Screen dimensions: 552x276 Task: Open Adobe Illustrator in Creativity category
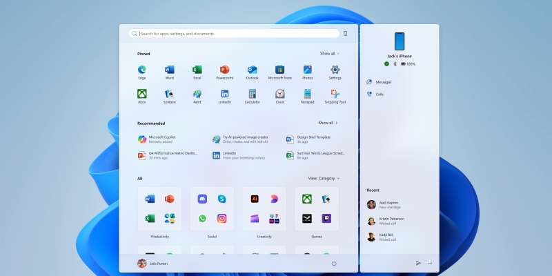coord(255,199)
